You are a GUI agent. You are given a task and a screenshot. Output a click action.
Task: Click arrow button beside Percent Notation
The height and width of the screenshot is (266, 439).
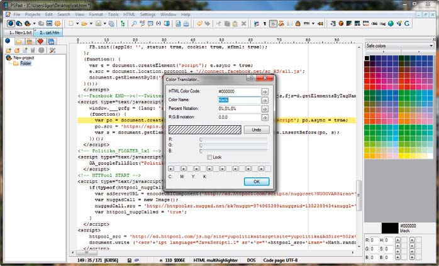click(x=265, y=109)
